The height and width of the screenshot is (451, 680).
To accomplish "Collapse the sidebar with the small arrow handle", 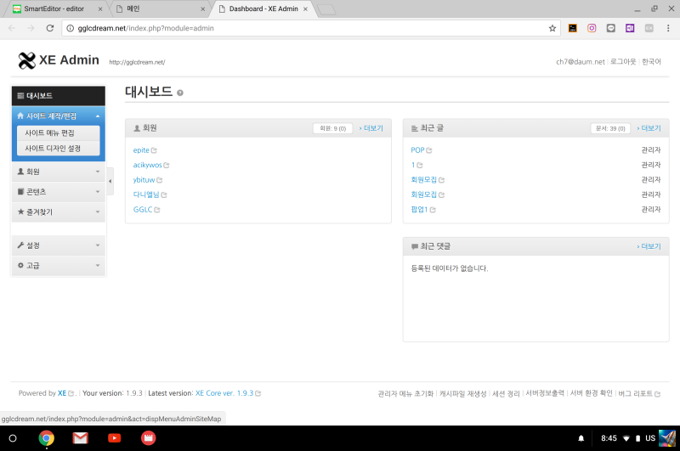I will click(x=110, y=181).
